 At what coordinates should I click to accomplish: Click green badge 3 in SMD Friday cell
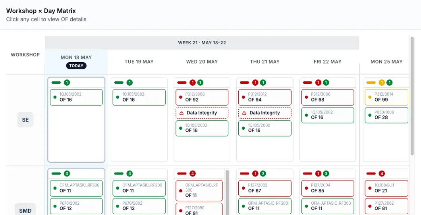pos(326,173)
